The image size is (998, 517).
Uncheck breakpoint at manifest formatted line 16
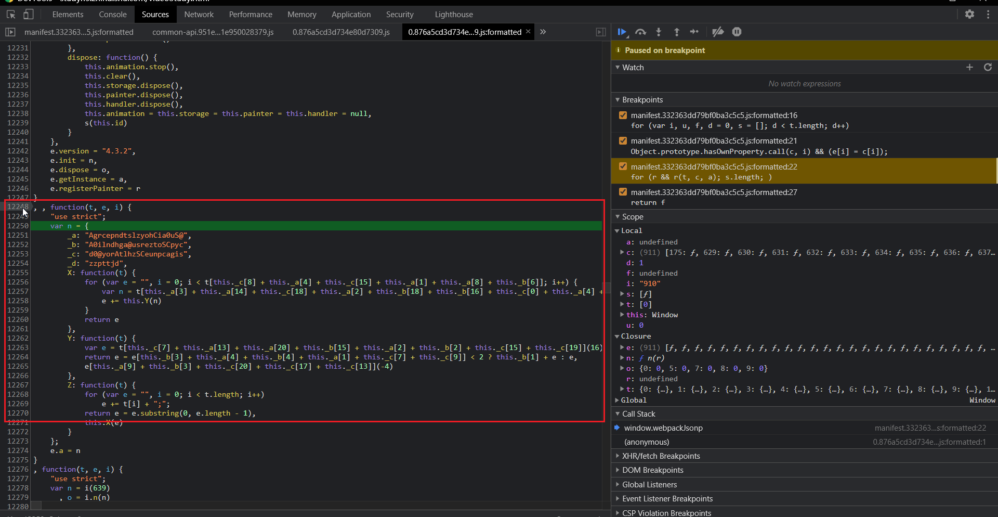click(x=623, y=115)
